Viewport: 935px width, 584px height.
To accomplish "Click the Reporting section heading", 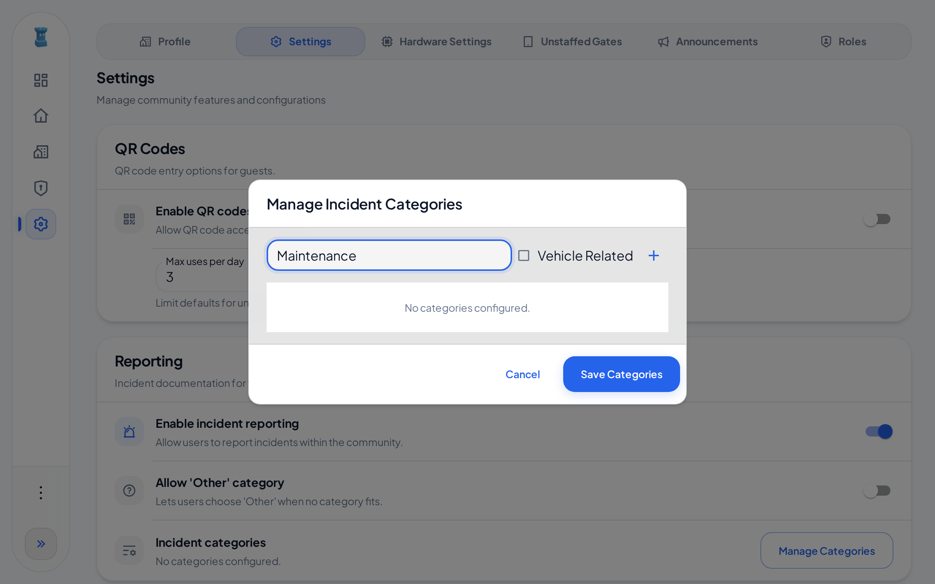I will pyautogui.click(x=149, y=361).
